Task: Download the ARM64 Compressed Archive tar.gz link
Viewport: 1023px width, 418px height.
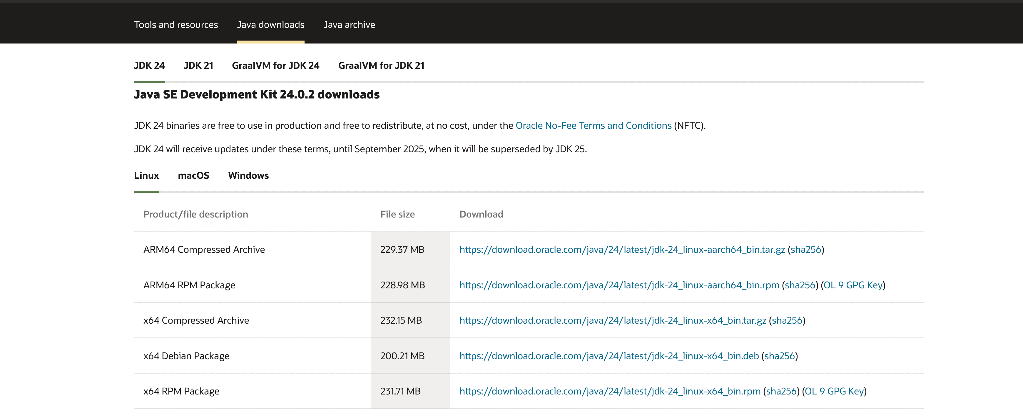Action: pyautogui.click(x=622, y=249)
